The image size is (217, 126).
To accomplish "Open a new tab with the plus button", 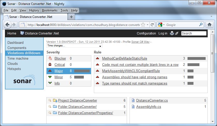I will click(x=71, y=17).
